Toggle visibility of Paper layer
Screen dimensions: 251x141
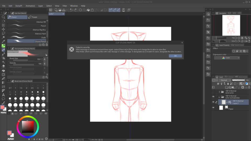pos(213,108)
